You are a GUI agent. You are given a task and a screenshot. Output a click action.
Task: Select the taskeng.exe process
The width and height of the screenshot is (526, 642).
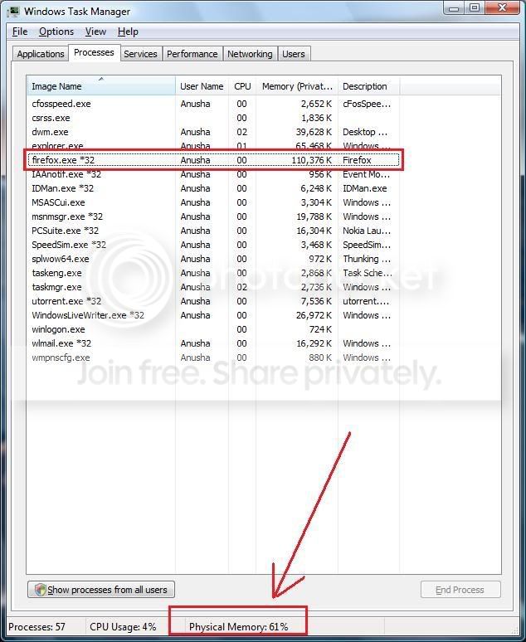click(213, 273)
